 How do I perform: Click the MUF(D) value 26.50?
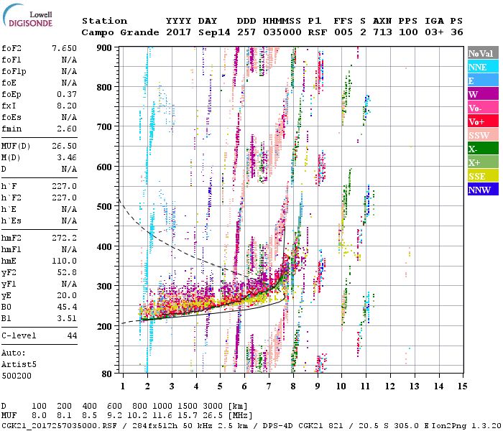pyautogui.click(x=64, y=146)
